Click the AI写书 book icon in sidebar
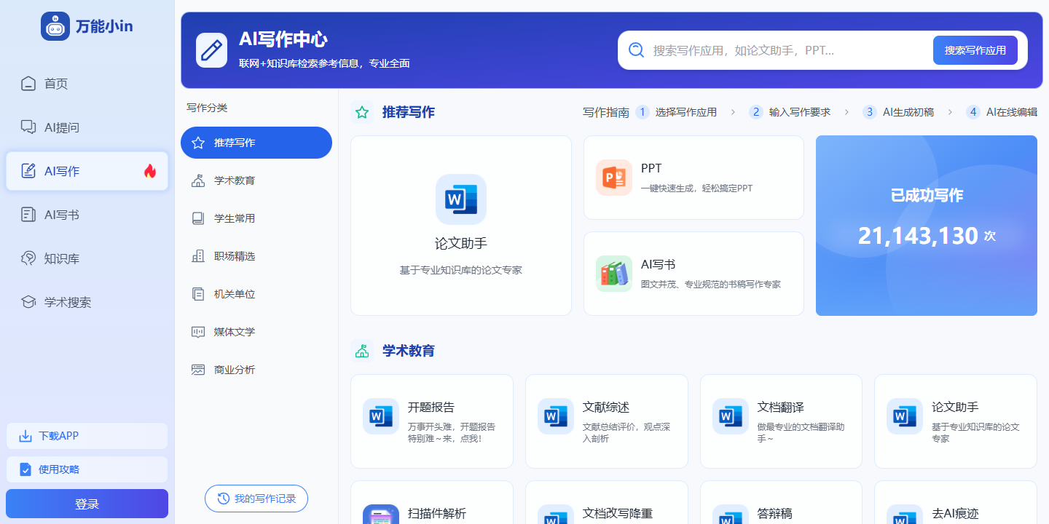Image resolution: width=1049 pixels, height=524 pixels. click(28, 215)
